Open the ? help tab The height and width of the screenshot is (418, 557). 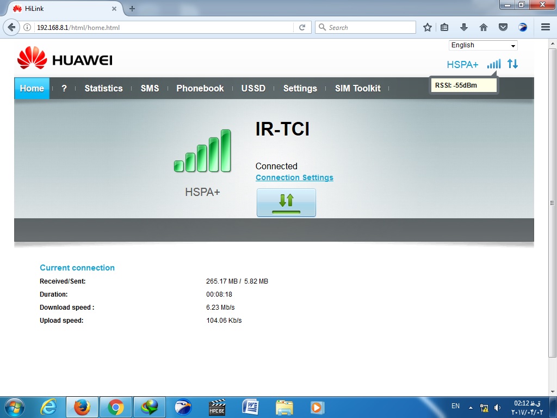[64, 88]
